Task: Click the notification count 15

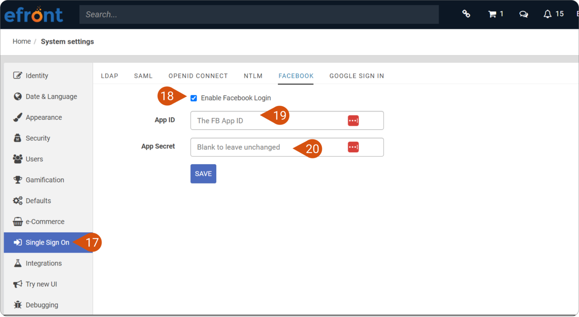Action: [x=559, y=14]
